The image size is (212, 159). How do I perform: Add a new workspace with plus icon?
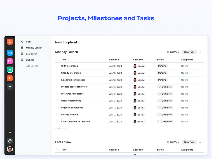point(10,87)
